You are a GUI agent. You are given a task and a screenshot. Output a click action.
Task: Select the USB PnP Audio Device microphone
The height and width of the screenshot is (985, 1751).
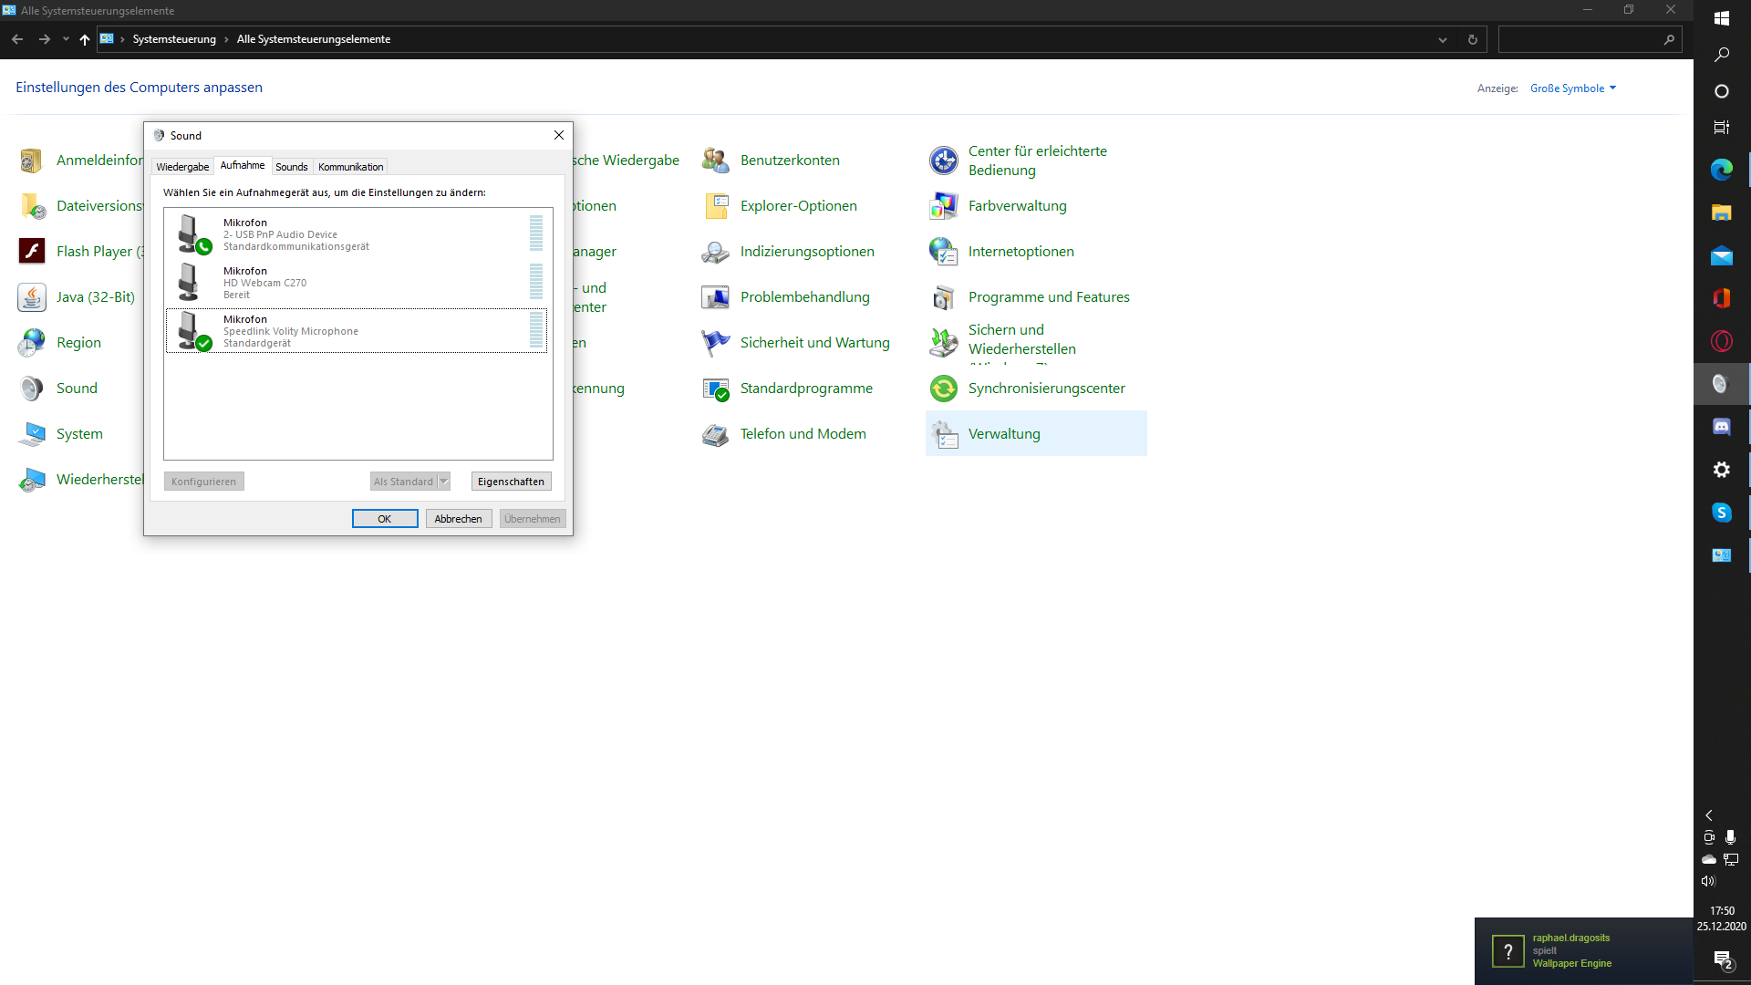pos(356,234)
